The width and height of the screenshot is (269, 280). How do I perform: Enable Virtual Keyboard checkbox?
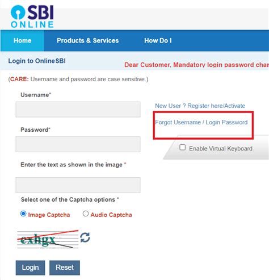tap(182, 147)
